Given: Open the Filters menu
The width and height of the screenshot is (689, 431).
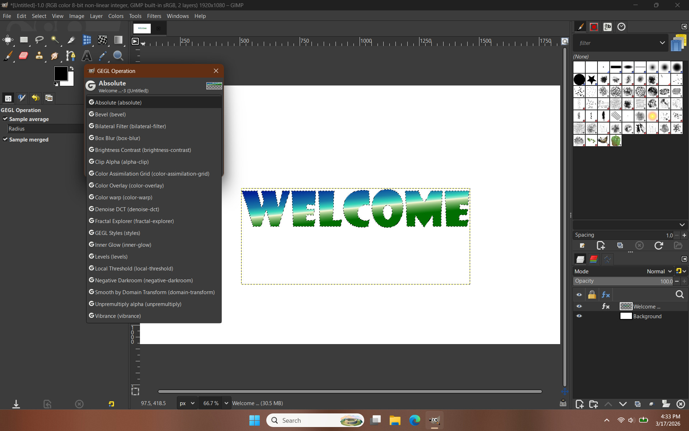Looking at the screenshot, I should (154, 16).
